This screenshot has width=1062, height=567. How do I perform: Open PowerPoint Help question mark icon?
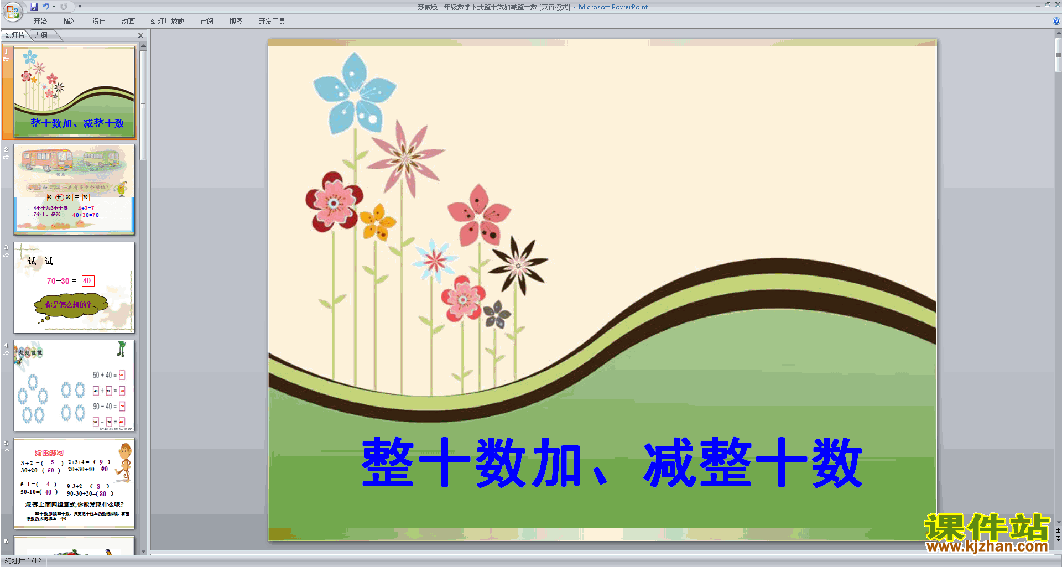[1056, 22]
